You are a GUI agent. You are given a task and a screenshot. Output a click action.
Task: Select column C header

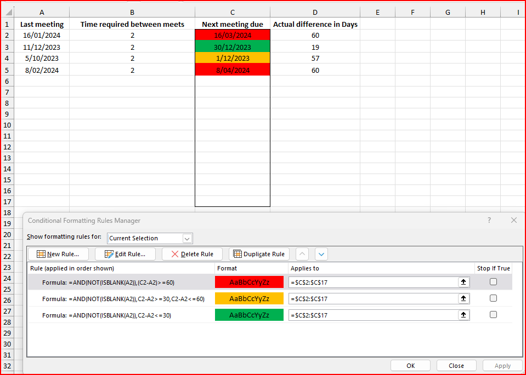pos(233,13)
